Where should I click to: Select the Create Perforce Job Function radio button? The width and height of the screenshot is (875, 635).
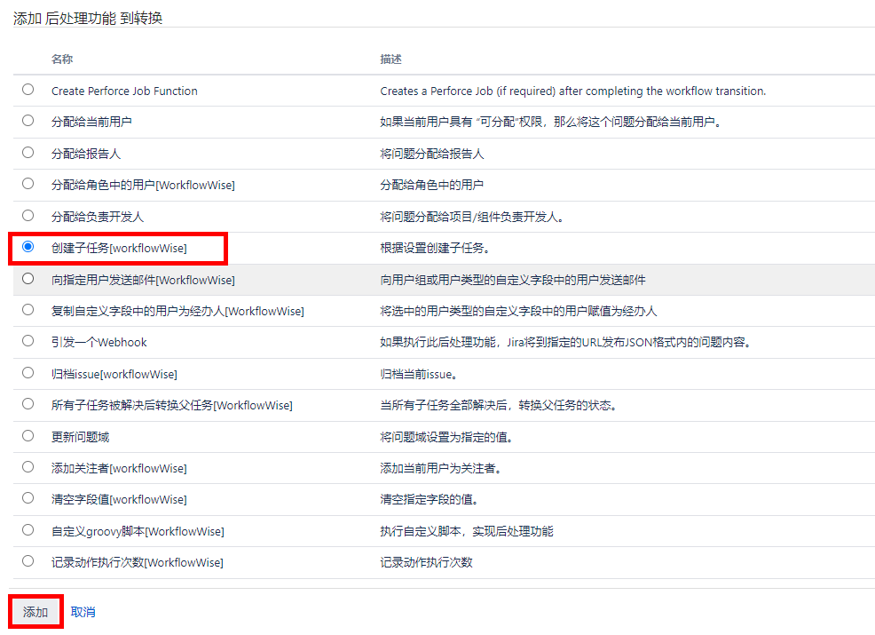pyautogui.click(x=28, y=90)
